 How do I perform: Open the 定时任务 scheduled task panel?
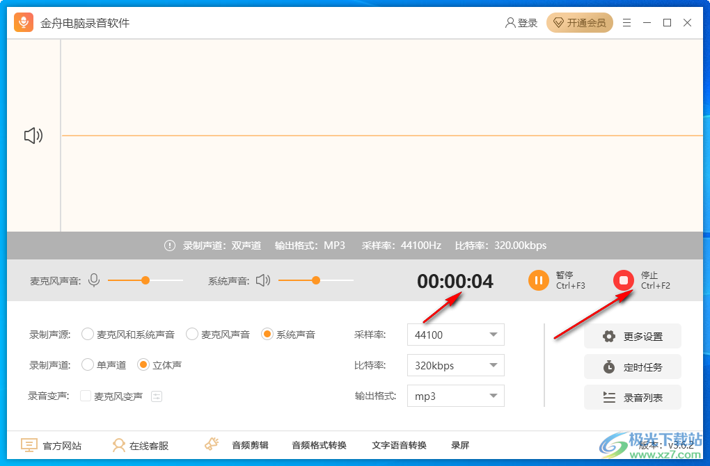632,367
